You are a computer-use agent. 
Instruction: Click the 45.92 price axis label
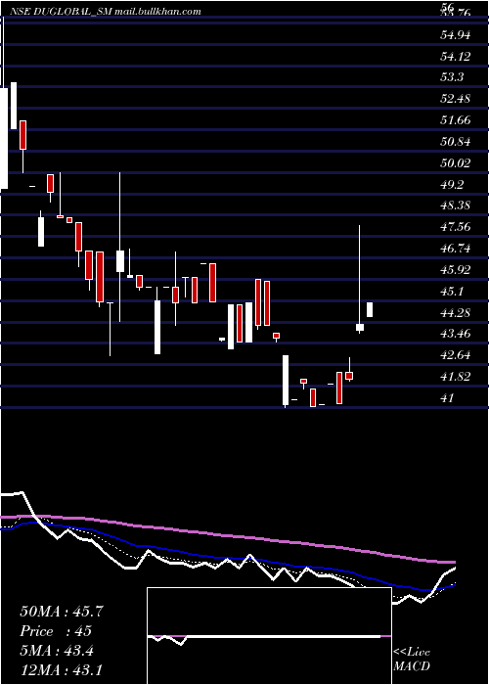pos(456,269)
